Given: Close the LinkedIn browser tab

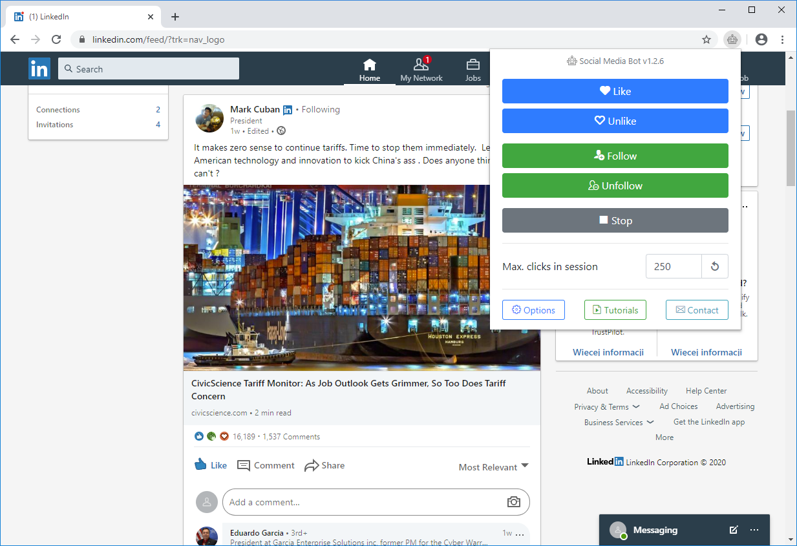Looking at the screenshot, I should point(151,17).
